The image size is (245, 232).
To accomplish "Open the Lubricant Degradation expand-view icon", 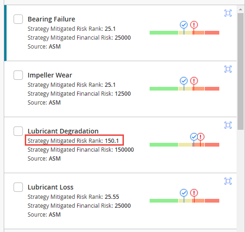I will coord(228,125).
